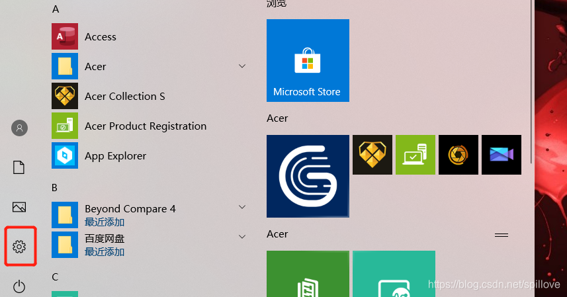
Task: Open Acer Collection S list icon
Action: tap(65, 96)
